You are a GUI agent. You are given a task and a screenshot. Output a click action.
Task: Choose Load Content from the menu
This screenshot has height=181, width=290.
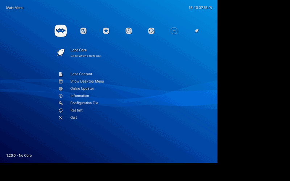point(81,74)
